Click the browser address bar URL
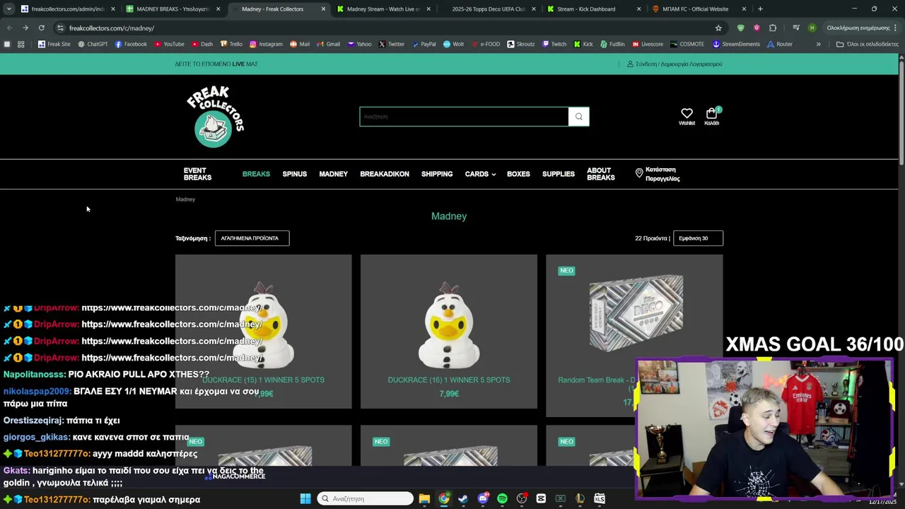905x509 pixels. (x=112, y=28)
